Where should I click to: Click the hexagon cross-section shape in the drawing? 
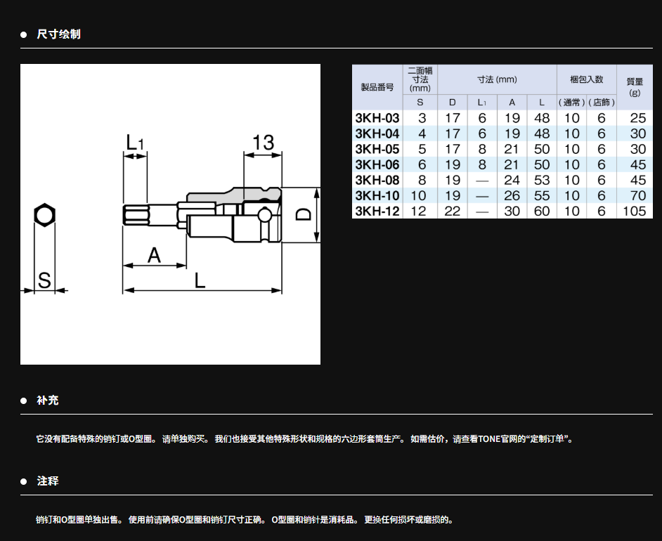pyautogui.click(x=44, y=216)
